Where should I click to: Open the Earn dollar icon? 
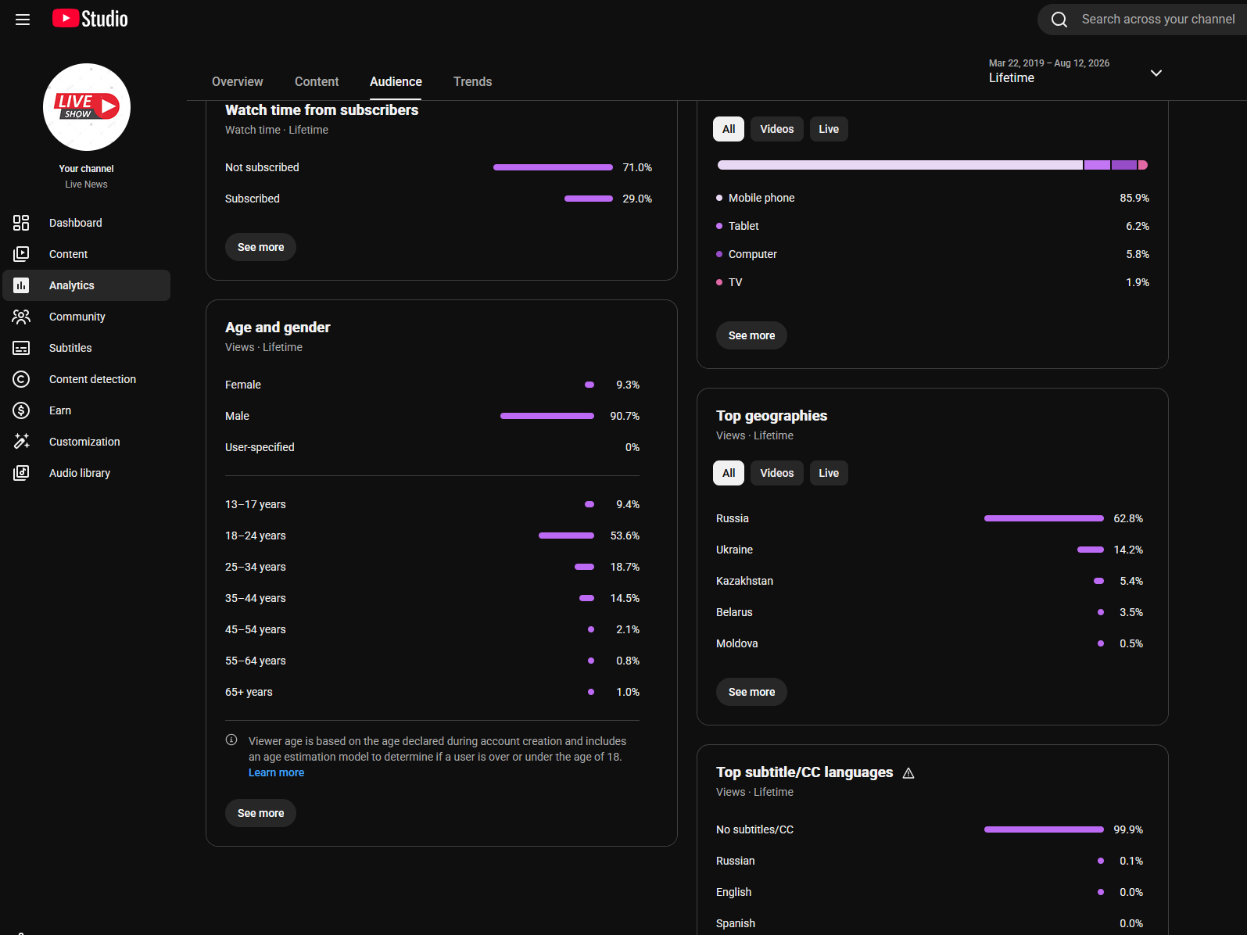coord(21,410)
